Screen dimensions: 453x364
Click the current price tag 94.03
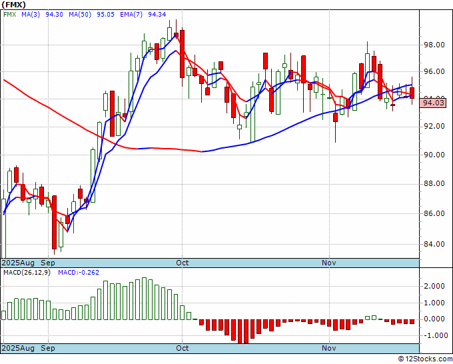click(x=433, y=103)
